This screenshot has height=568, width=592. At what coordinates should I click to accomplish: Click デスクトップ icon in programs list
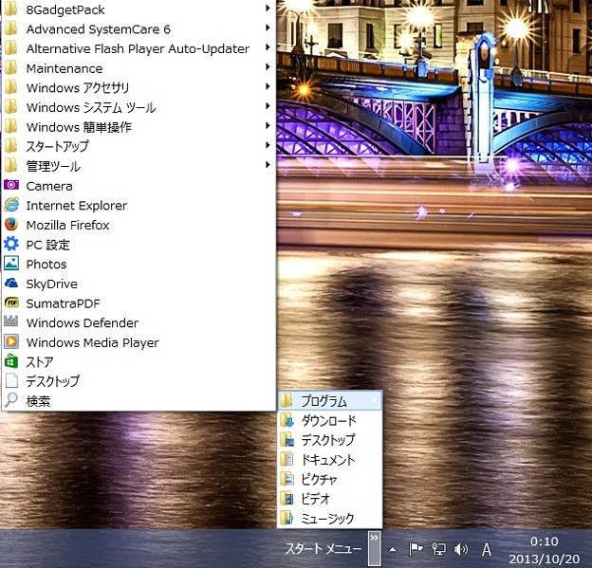click(x=11, y=381)
